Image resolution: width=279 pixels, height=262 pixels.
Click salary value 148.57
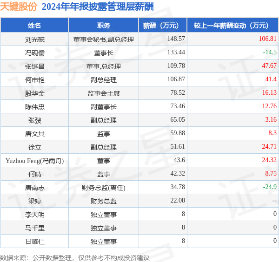pos(176,39)
